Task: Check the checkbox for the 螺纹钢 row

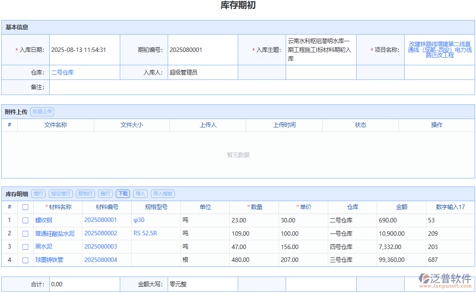Action: [x=25, y=220]
